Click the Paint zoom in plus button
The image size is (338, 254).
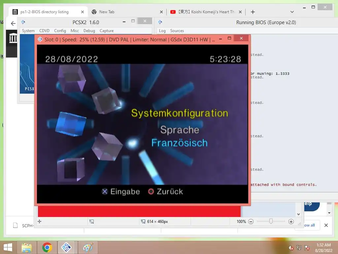pos(291,222)
